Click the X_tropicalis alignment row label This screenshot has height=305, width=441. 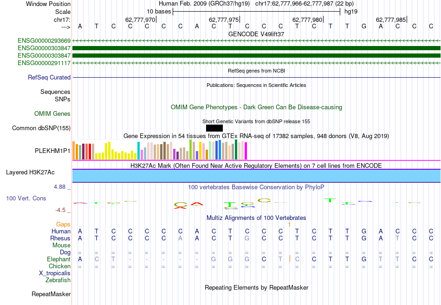click(x=55, y=273)
